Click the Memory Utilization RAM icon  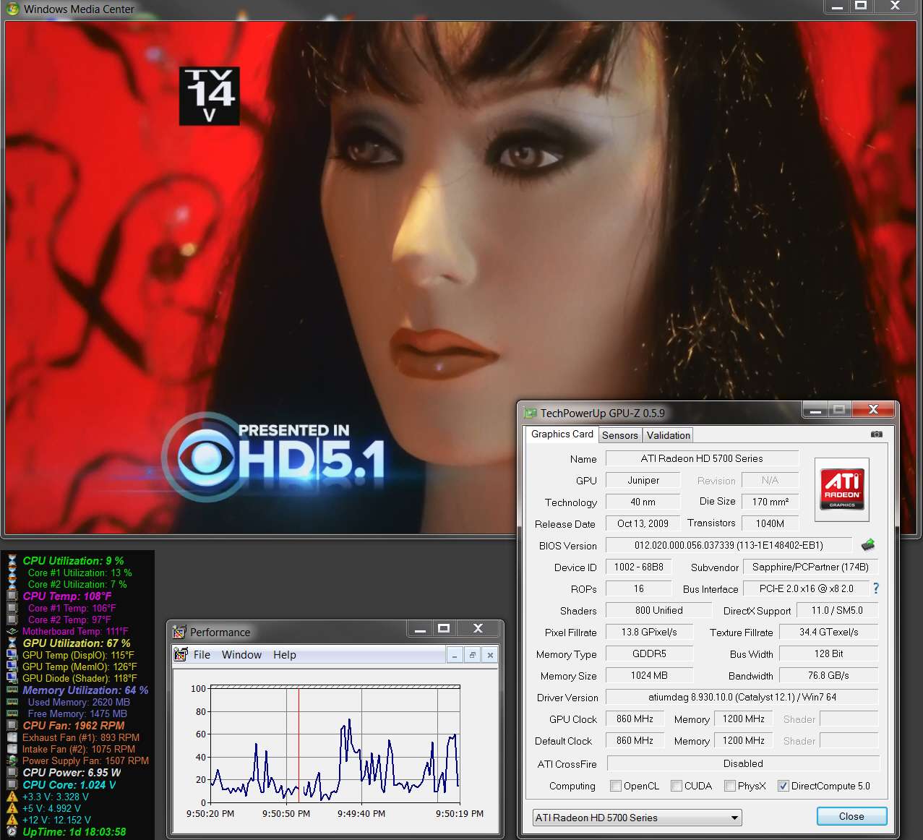(12, 690)
